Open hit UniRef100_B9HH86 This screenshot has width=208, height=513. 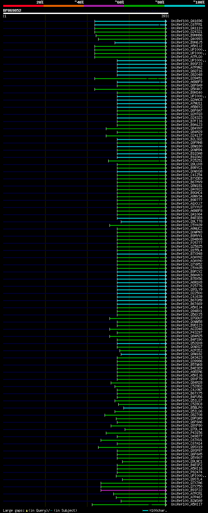(x=187, y=35)
